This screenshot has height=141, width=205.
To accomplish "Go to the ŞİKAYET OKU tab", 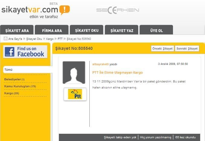I will [87, 30].
